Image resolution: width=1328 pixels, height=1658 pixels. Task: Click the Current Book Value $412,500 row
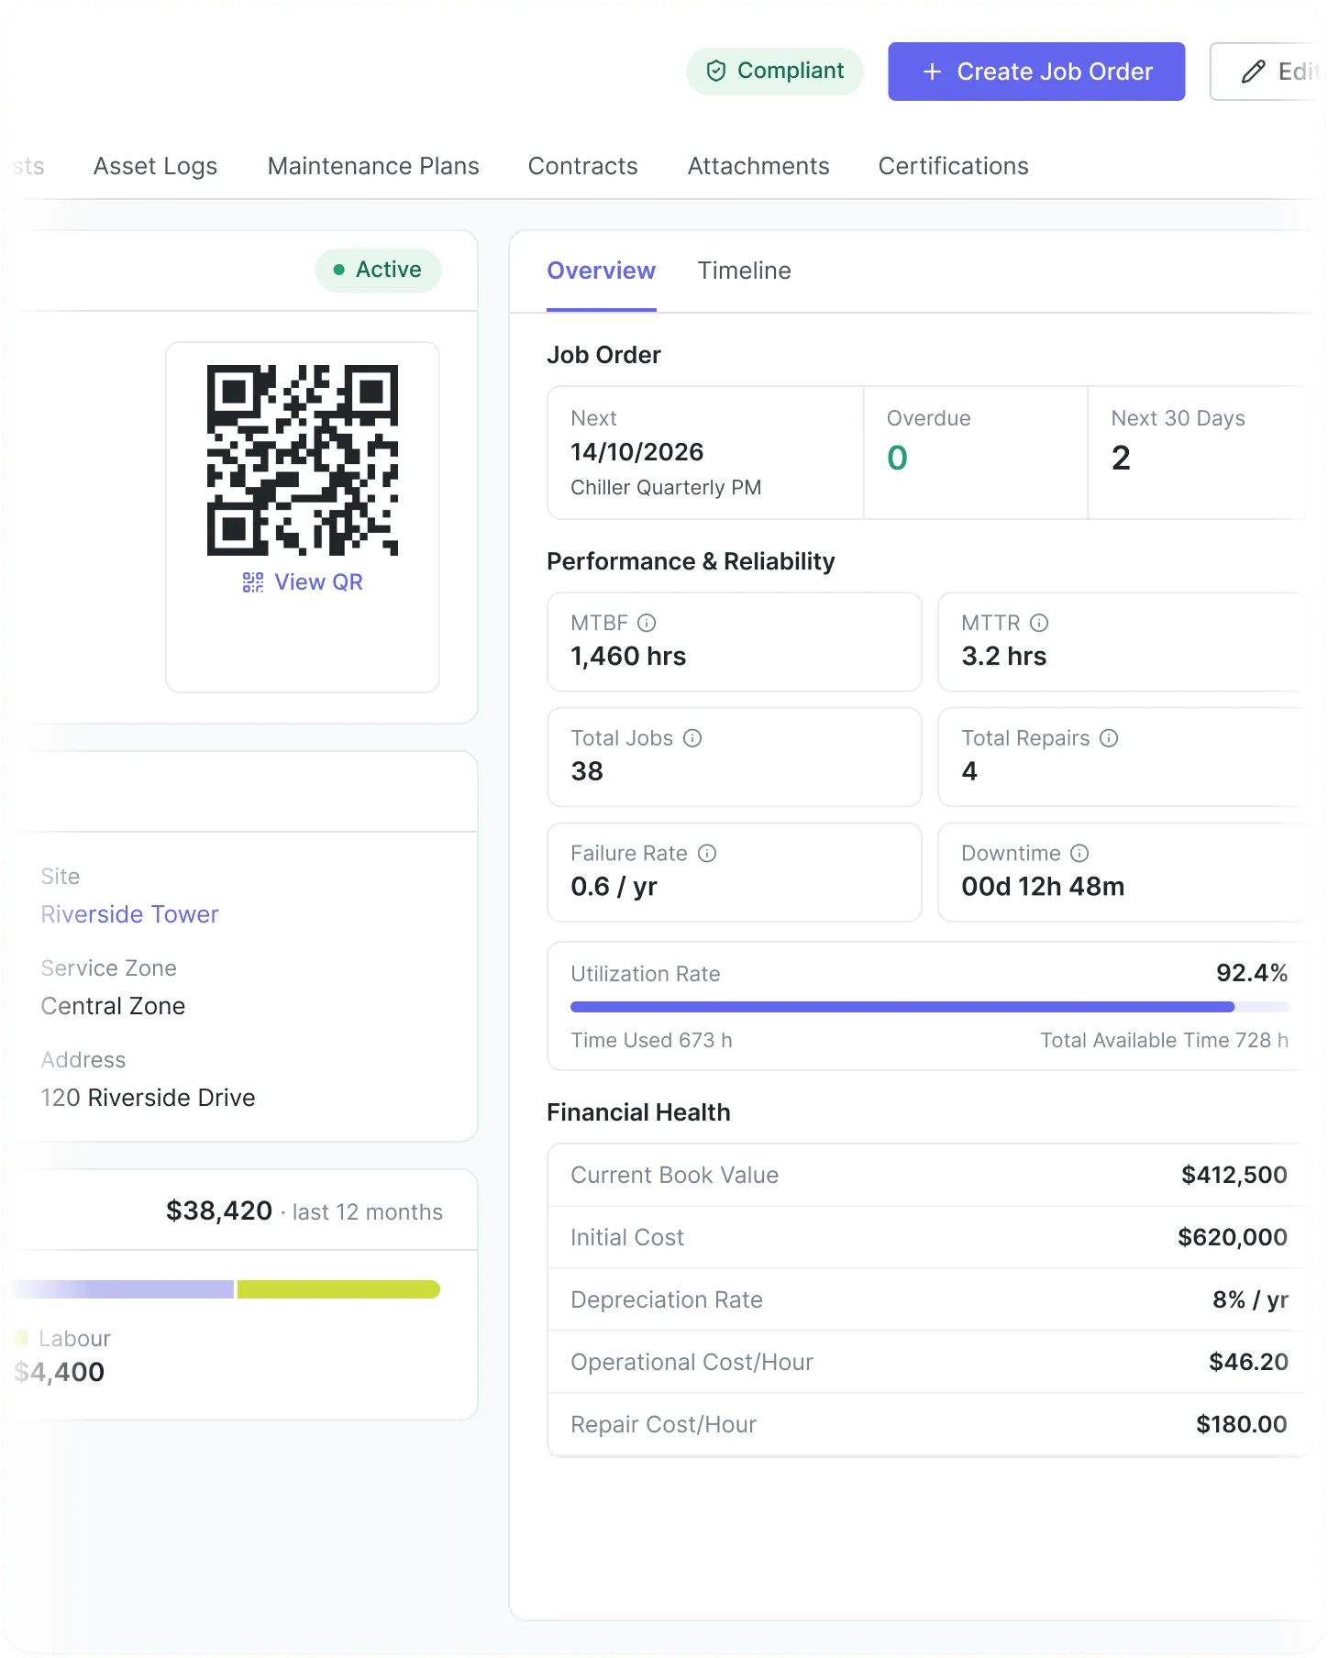(x=928, y=1175)
